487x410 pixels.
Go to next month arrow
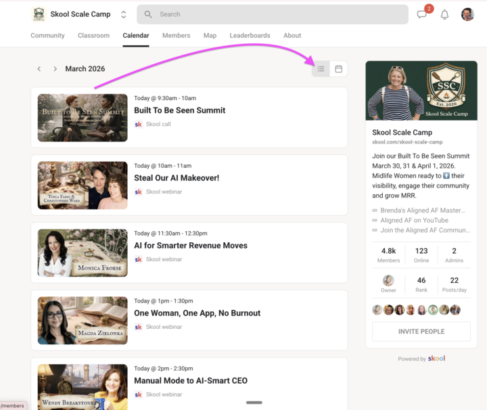click(x=55, y=68)
